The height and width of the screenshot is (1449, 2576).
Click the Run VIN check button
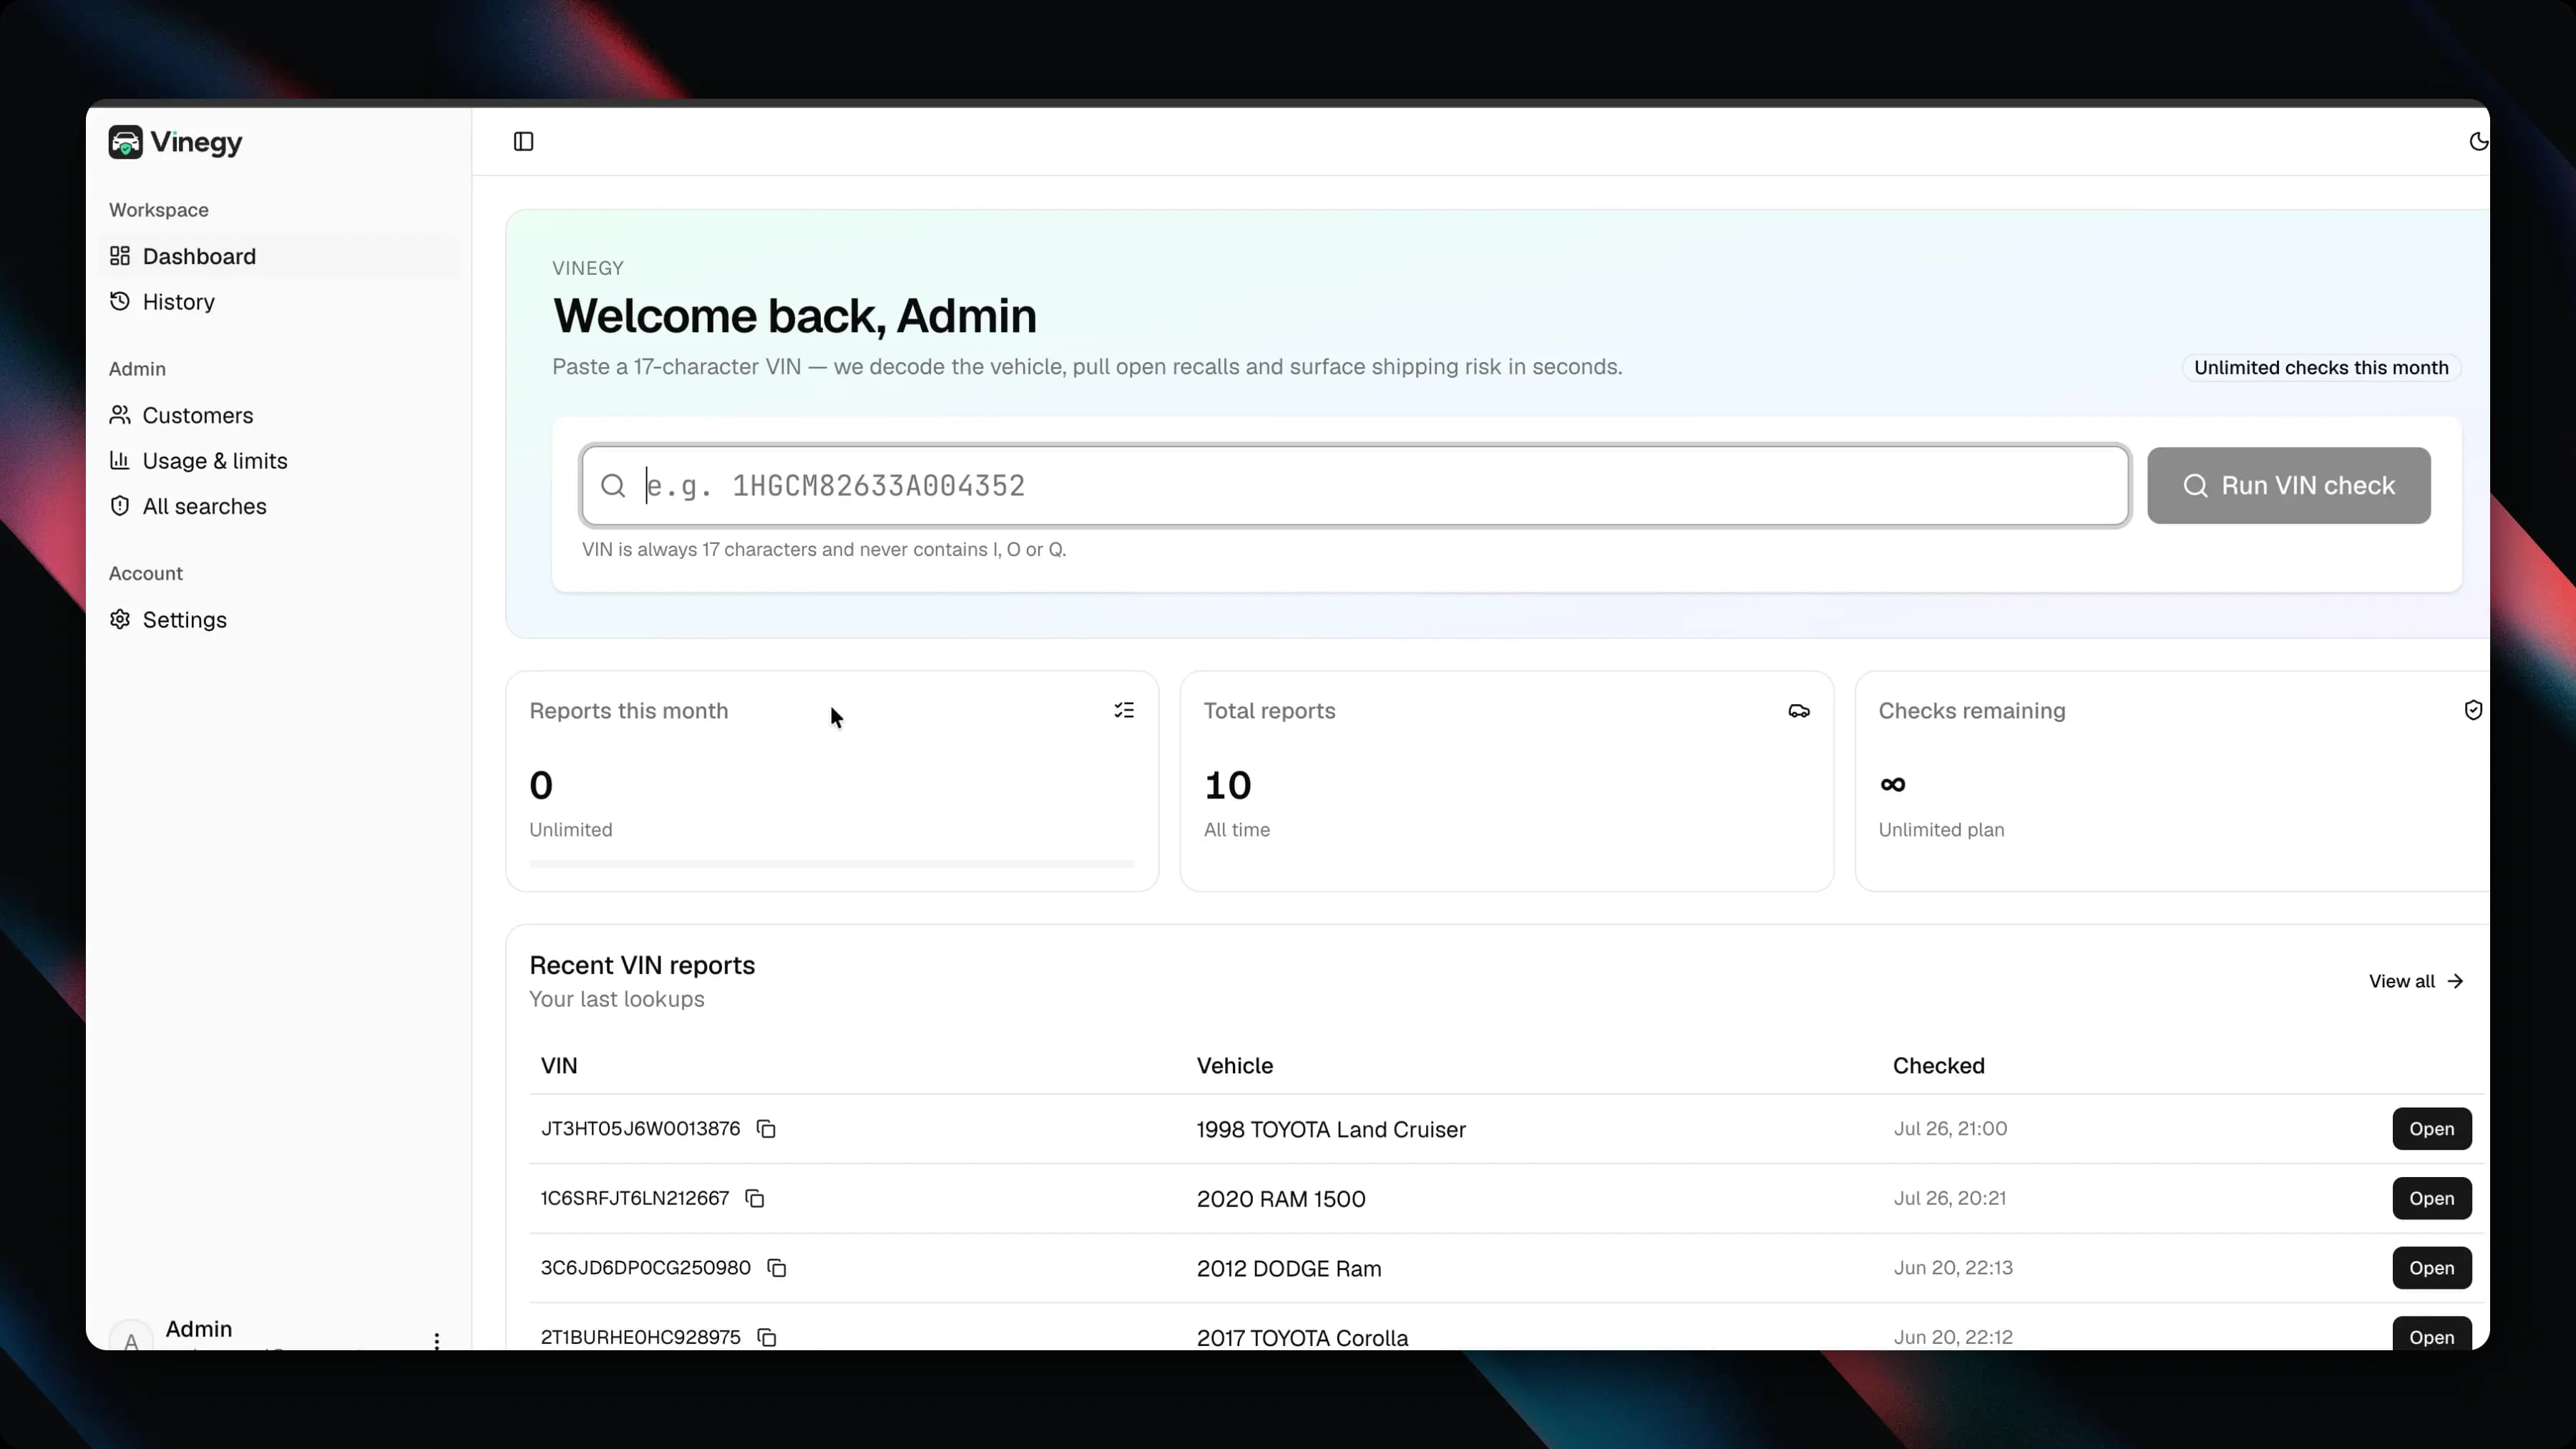pyautogui.click(x=2288, y=486)
